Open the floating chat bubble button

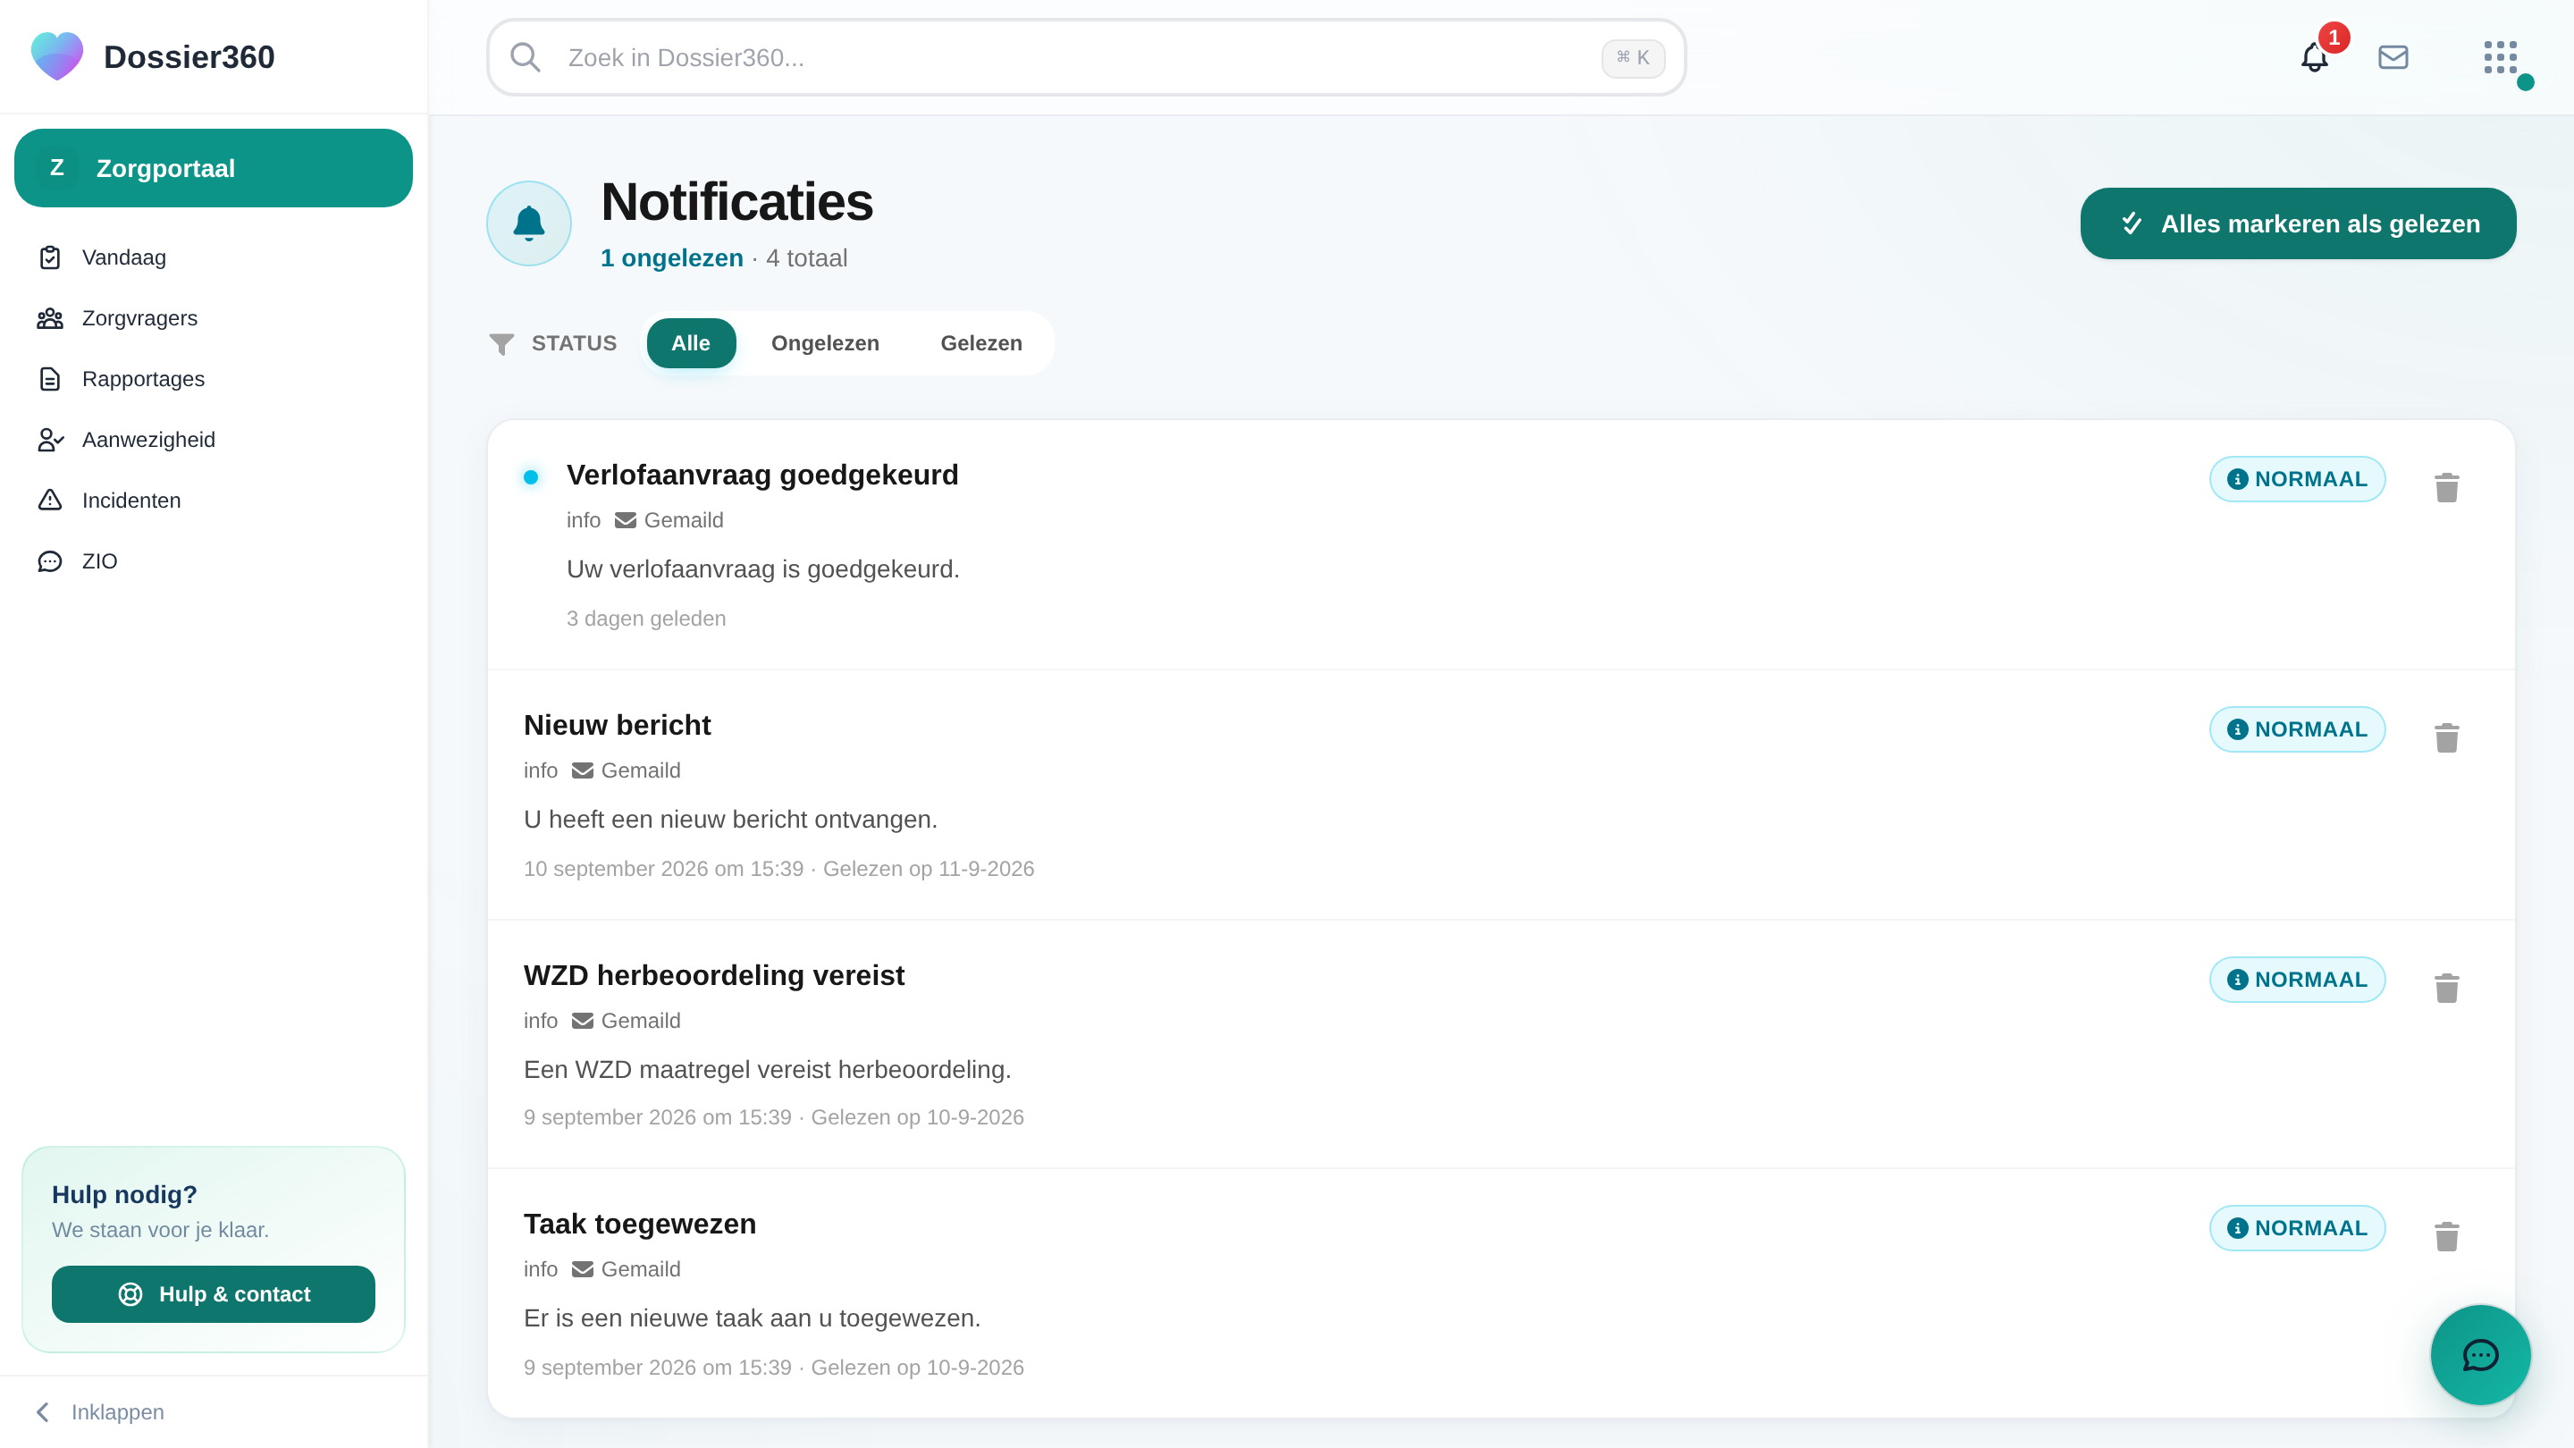(x=2480, y=1355)
